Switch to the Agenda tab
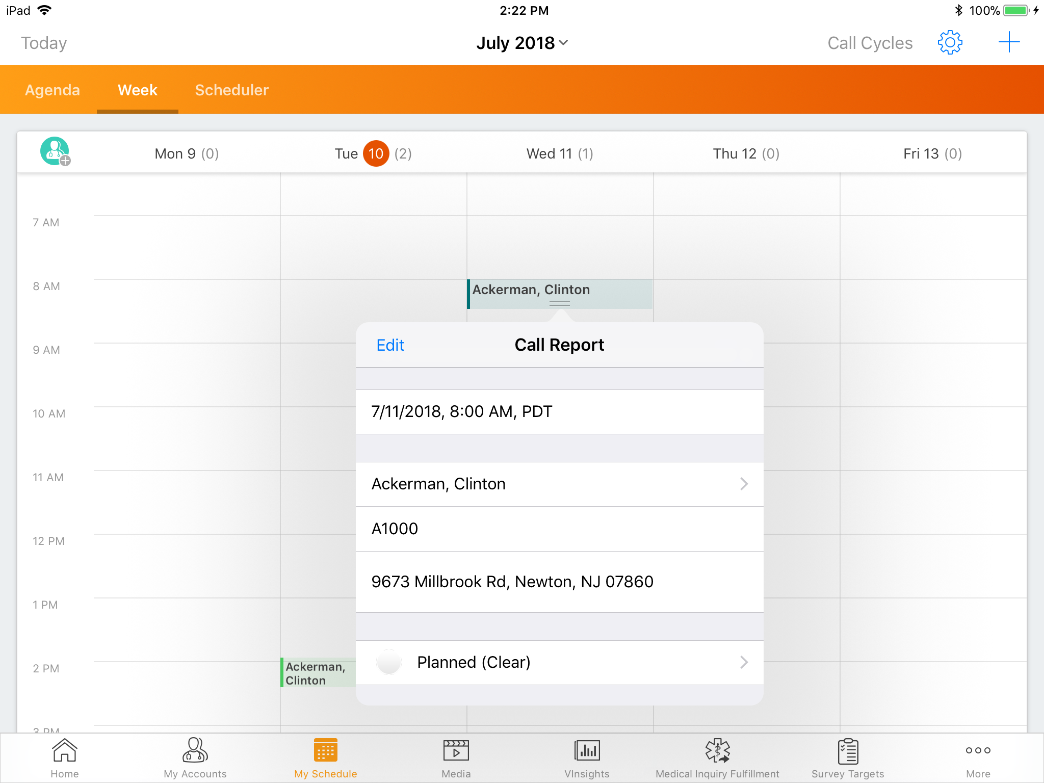 point(53,90)
